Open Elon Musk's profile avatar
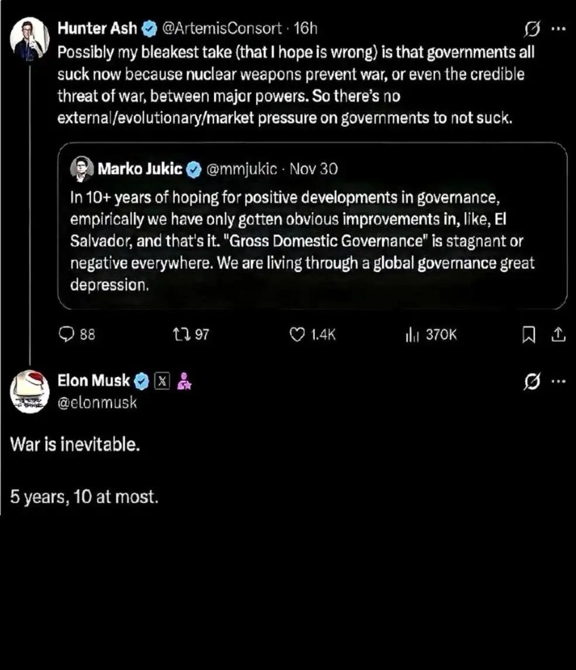This screenshot has height=670, width=576. click(x=30, y=391)
